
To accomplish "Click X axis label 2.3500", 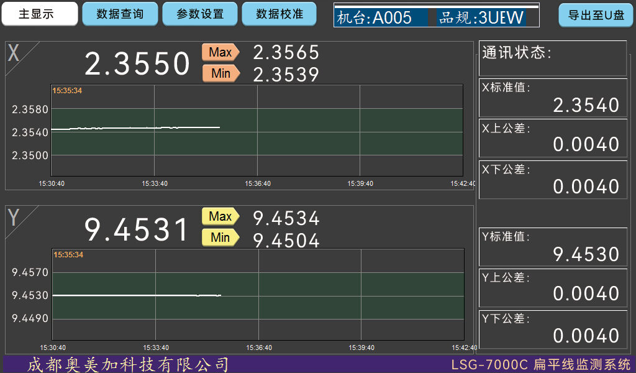I will 30,155.
